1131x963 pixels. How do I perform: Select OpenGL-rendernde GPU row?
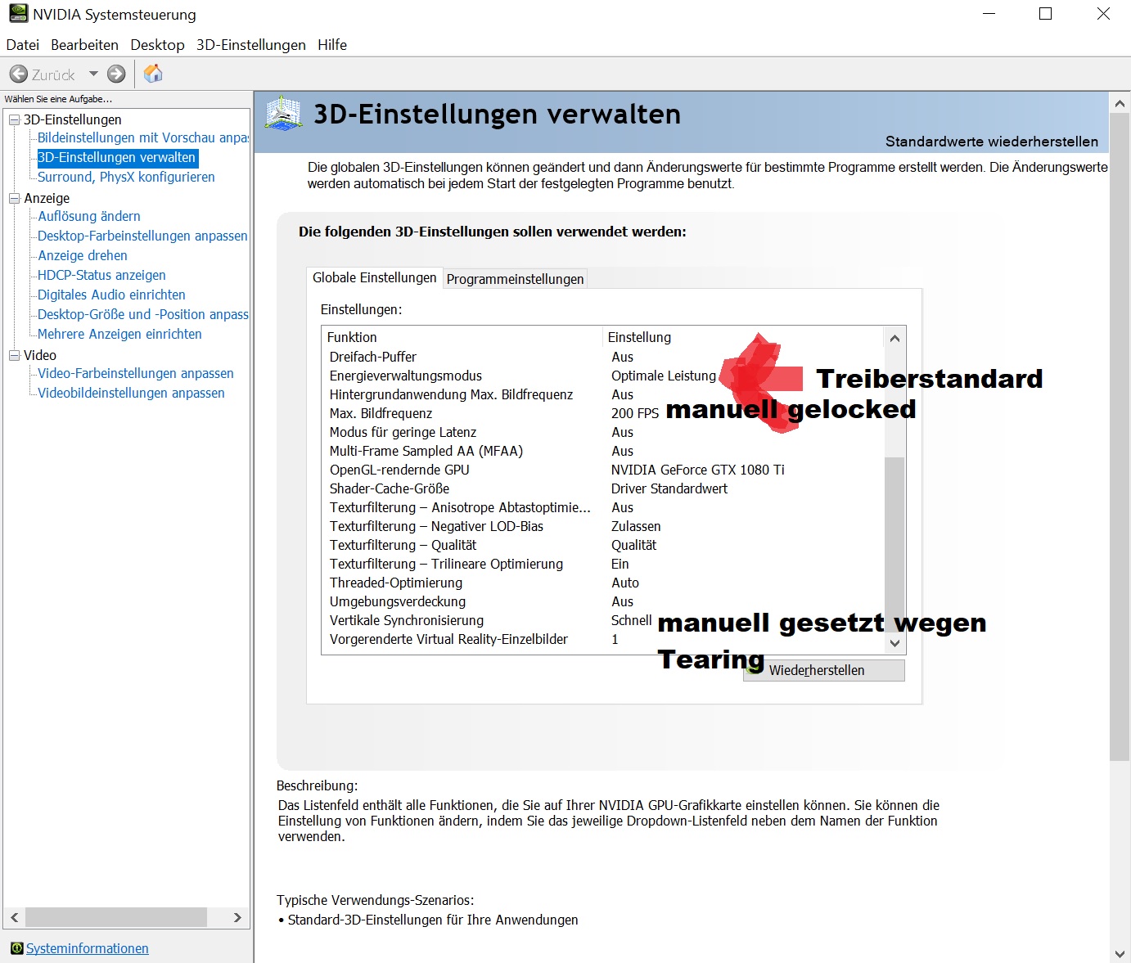[x=604, y=470]
